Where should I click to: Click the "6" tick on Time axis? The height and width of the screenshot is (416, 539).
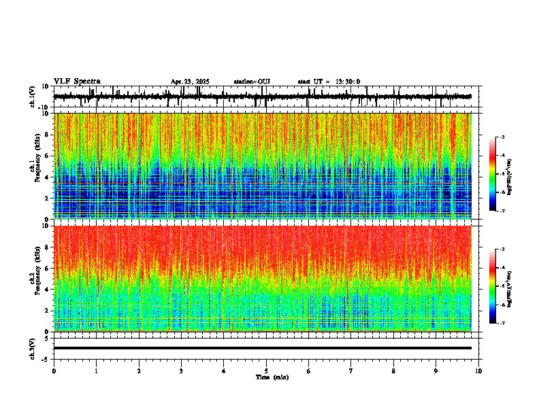(309, 371)
